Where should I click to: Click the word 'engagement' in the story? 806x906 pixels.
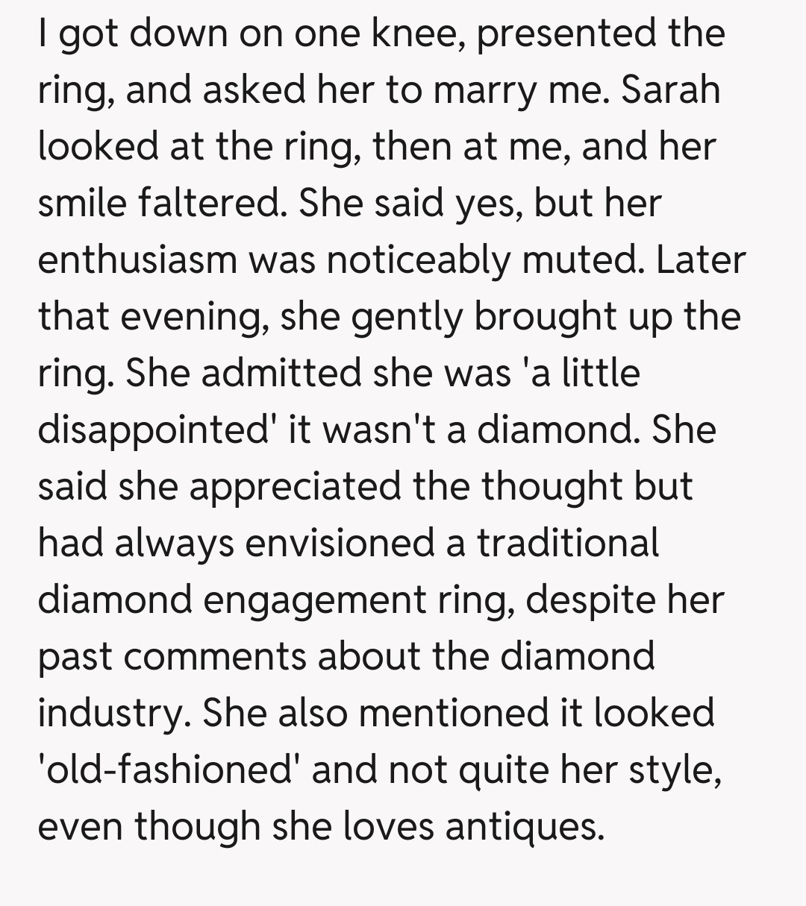(306, 600)
